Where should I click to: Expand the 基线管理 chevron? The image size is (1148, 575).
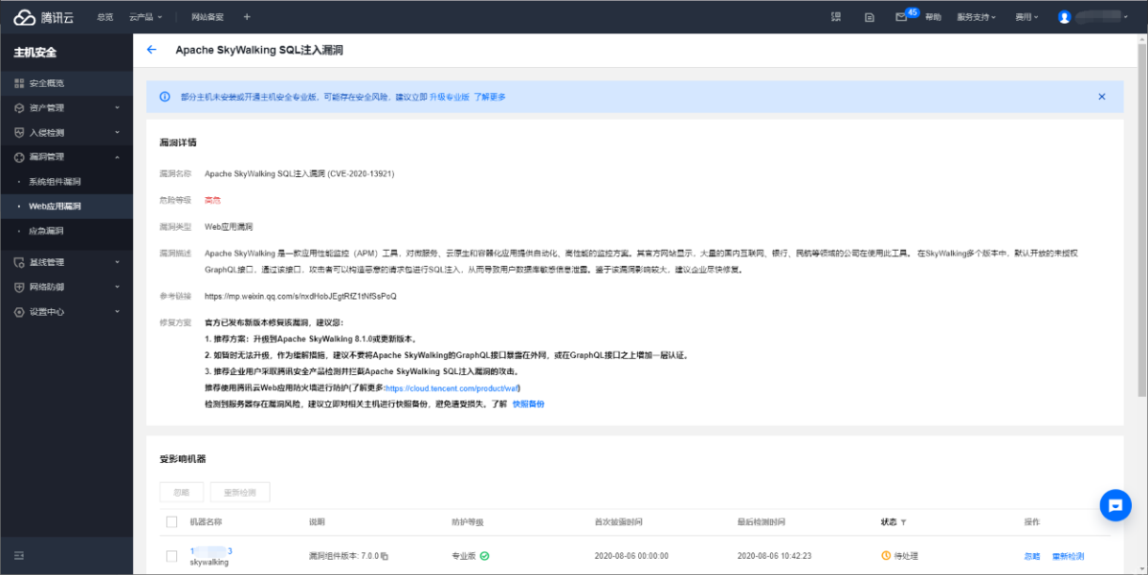pos(117,262)
